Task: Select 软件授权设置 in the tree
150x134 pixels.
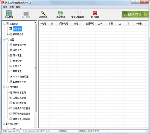Action: coord(19,82)
